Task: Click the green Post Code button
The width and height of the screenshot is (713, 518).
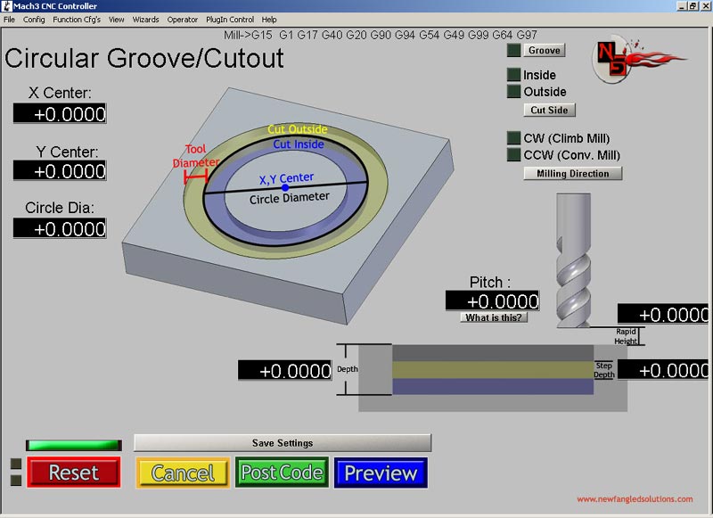Action: click(282, 473)
